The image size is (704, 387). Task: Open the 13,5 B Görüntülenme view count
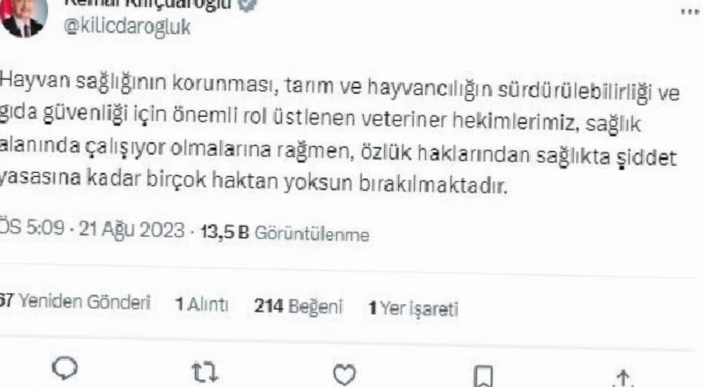pos(285,233)
